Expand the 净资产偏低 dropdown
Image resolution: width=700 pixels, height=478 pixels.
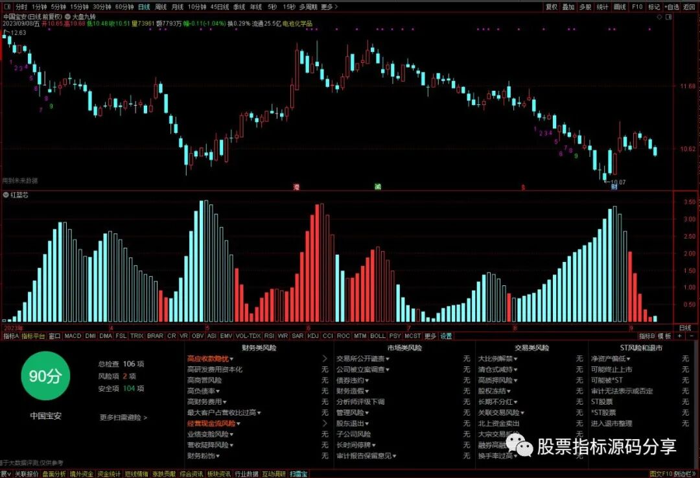[x=611, y=359]
